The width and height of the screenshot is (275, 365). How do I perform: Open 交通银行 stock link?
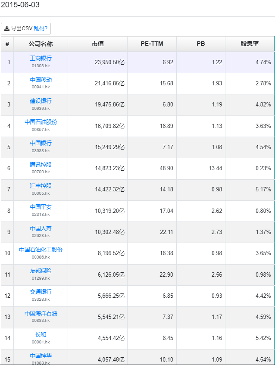coord(41,292)
